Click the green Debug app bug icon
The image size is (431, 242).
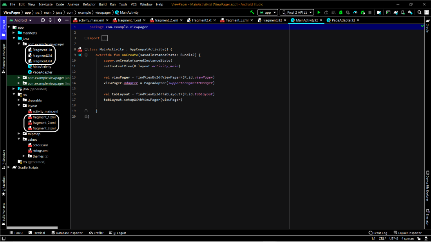340,13
